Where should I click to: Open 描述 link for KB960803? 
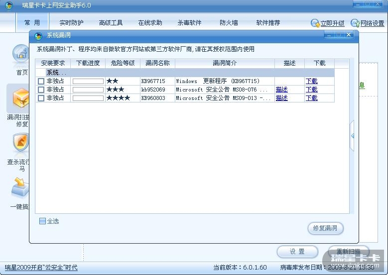click(282, 98)
